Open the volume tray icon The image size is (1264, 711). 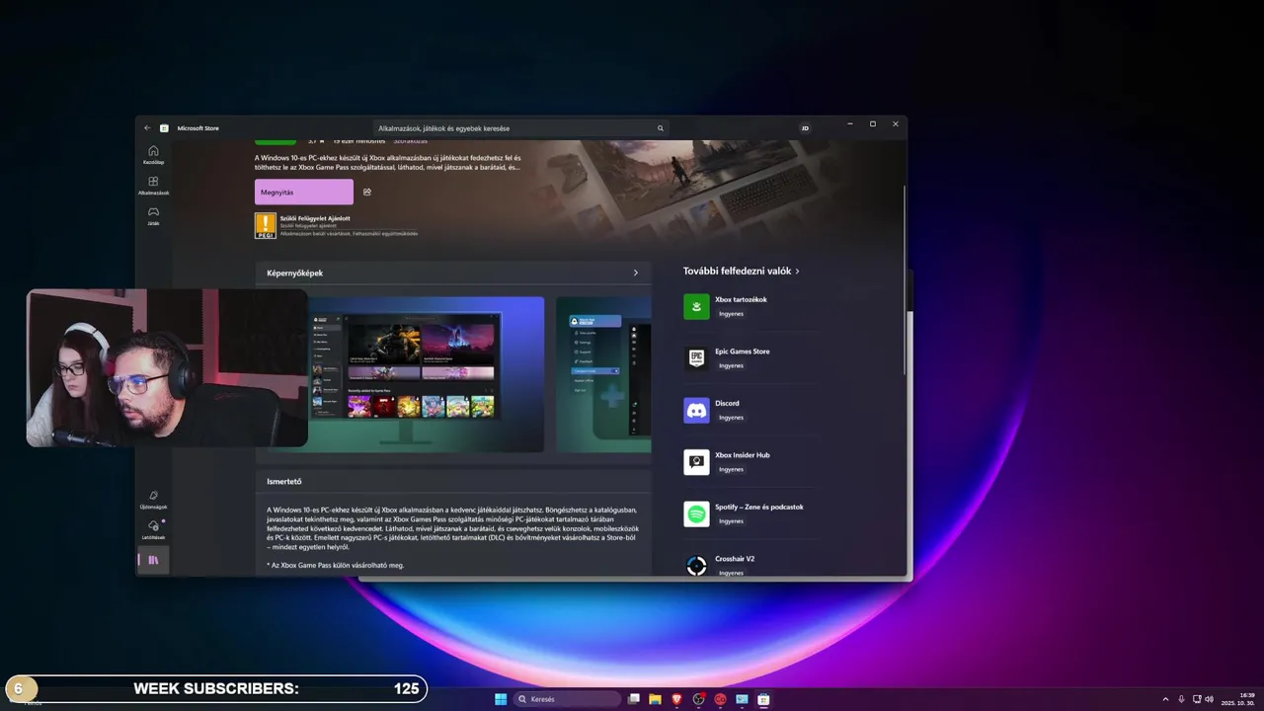[x=1210, y=699]
